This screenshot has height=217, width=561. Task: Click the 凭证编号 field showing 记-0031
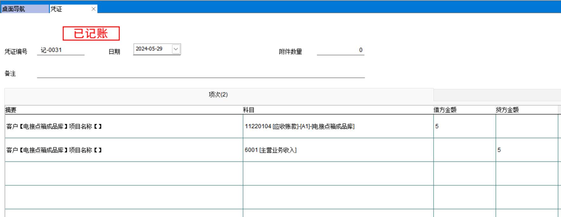tap(61, 50)
